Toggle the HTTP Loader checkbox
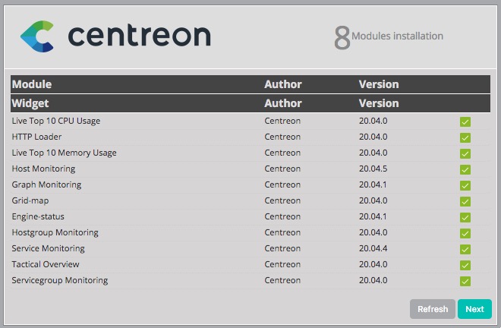The height and width of the screenshot is (328, 501). tap(465, 137)
